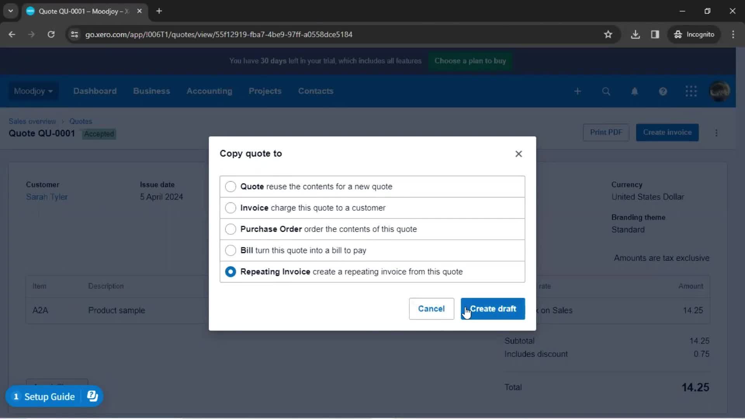Close the Quote QU-0001 tab
745x419 pixels.
(139, 11)
